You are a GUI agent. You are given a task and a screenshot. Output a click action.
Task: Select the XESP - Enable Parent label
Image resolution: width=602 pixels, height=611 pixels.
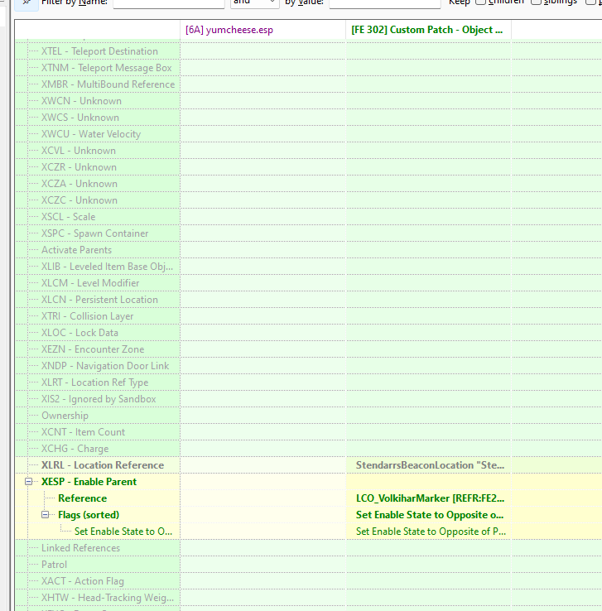click(x=89, y=482)
